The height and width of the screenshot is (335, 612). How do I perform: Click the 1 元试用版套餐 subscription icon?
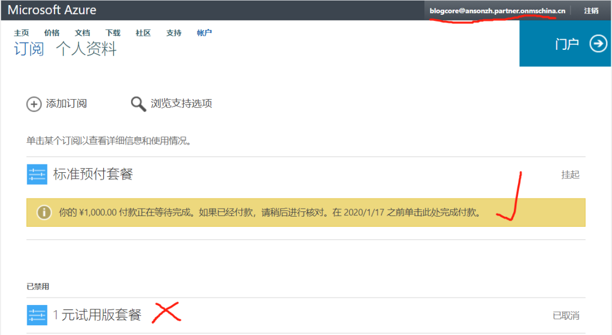click(37, 315)
